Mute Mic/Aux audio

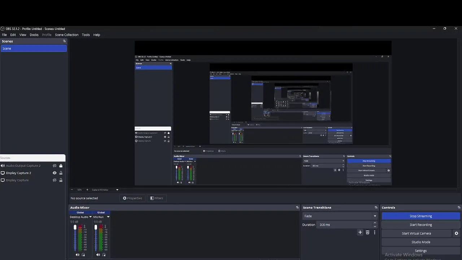coord(98,255)
